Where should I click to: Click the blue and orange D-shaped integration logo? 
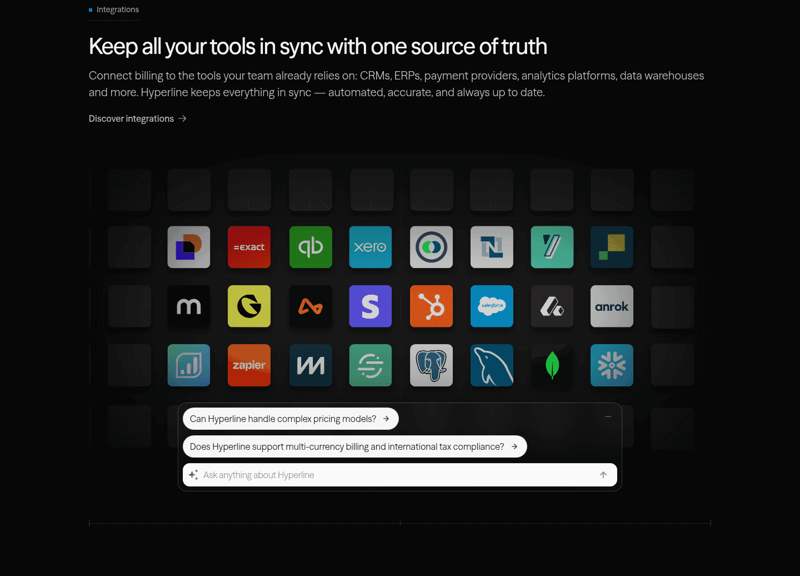point(189,247)
